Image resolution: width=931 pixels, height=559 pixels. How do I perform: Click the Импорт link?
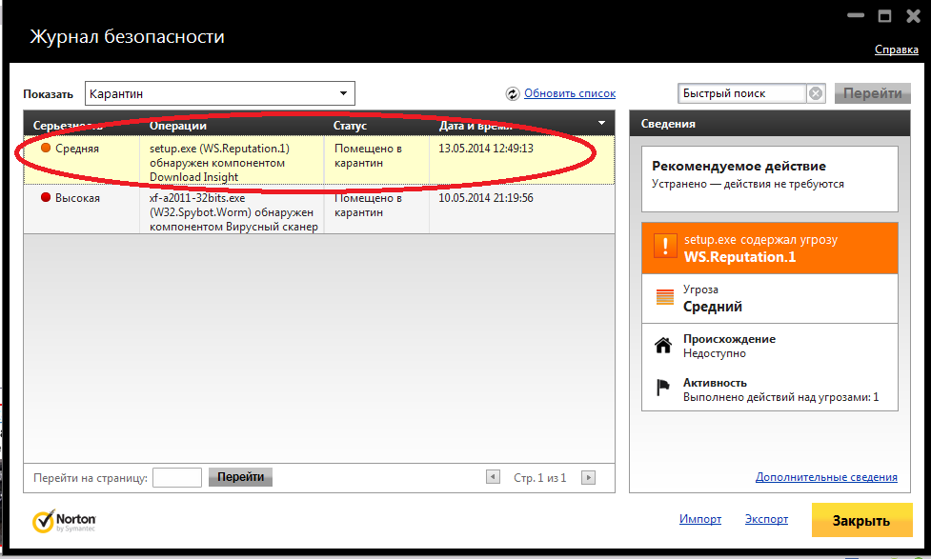pyautogui.click(x=700, y=519)
